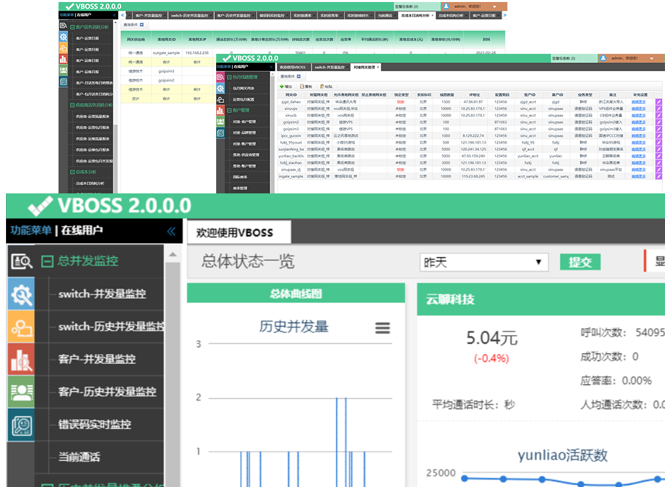This screenshot has width=665, height=487.
Task: Expand 查询条件 in the 对接网关管理 window
Action: pyautogui.click(x=299, y=76)
